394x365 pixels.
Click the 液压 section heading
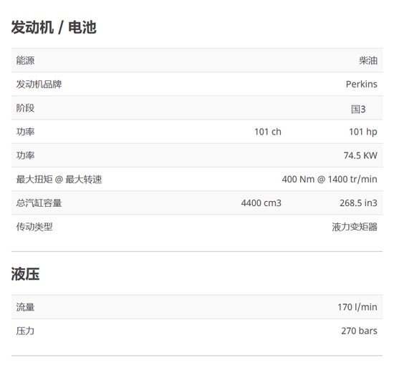tap(25, 274)
